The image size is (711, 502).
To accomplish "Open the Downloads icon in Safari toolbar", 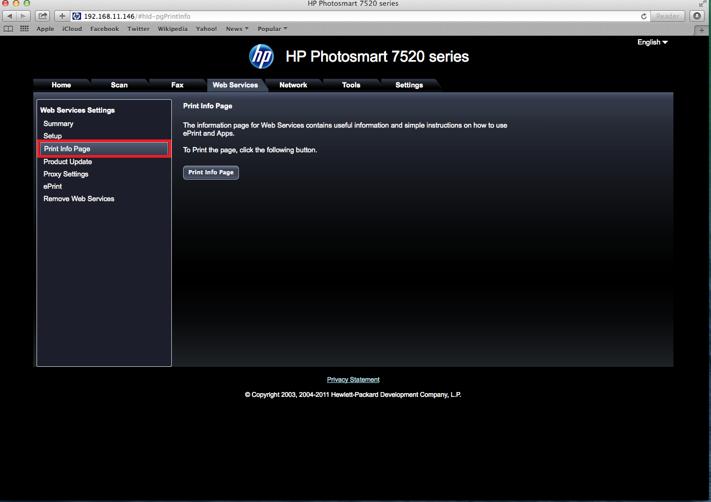I will coord(697,16).
